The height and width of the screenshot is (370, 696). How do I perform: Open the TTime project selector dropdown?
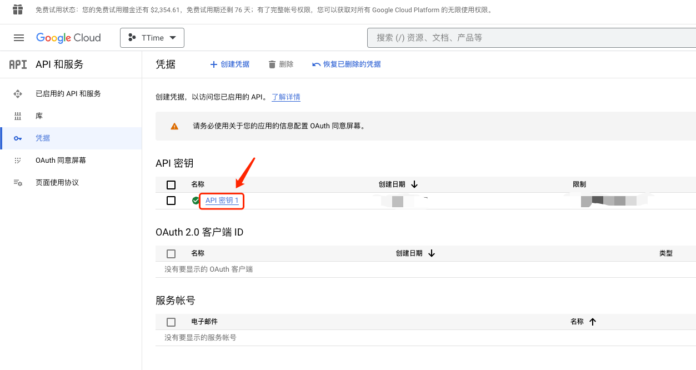(x=152, y=38)
